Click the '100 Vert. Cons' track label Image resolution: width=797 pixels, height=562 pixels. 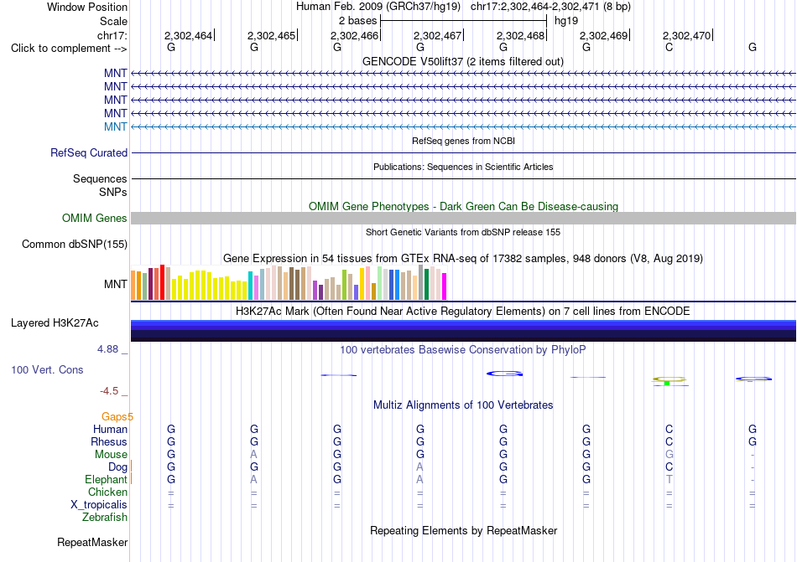[x=47, y=369]
